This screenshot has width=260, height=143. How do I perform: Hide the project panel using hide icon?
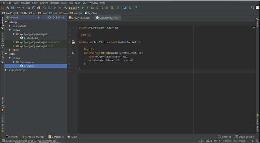pyautogui.click(x=65, y=17)
